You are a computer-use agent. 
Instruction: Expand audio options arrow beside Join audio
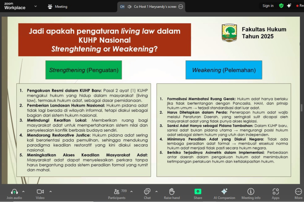23,191
